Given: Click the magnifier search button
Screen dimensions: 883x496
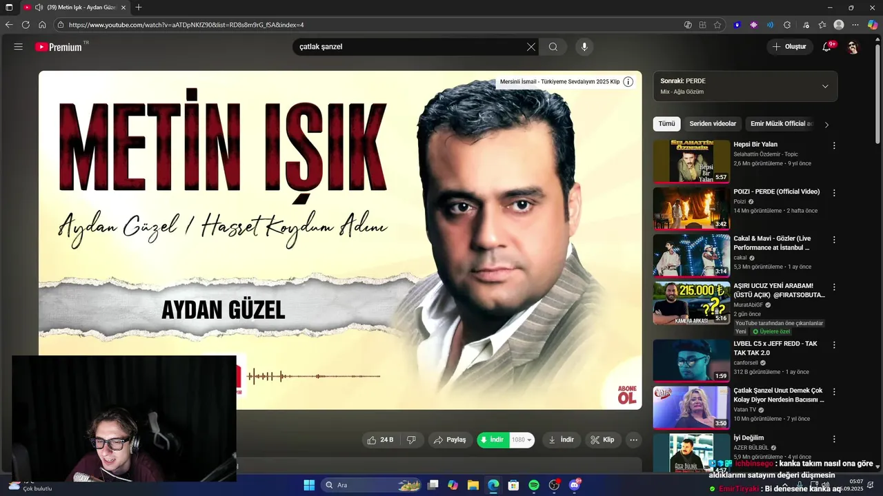Looking at the screenshot, I should point(553,47).
